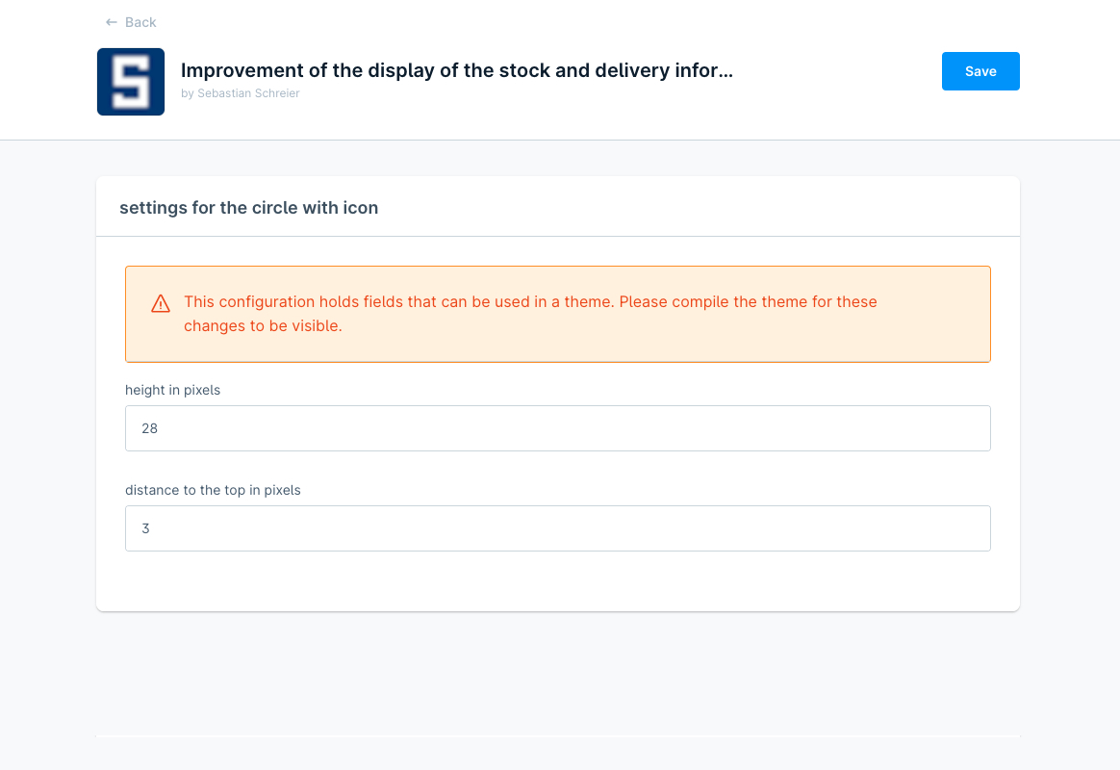Click the empty right side of the orange alert banner
This screenshot has width=1120, height=770.
933,314
